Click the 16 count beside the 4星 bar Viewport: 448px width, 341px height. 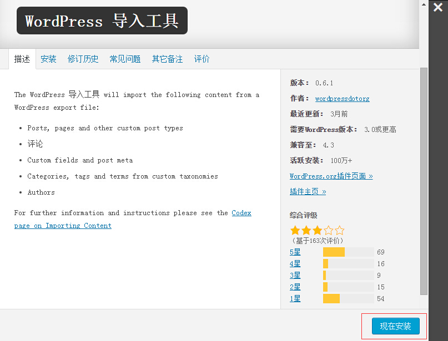pyautogui.click(x=381, y=264)
